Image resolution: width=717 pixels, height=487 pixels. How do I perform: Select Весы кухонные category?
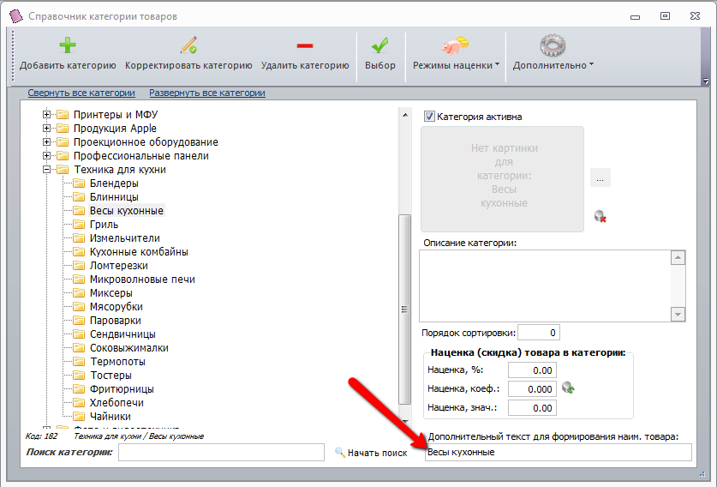tap(127, 211)
